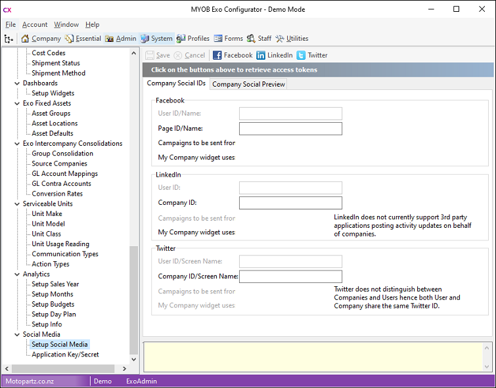
Task: Open the Forms section icon
Action: pos(218,39)
